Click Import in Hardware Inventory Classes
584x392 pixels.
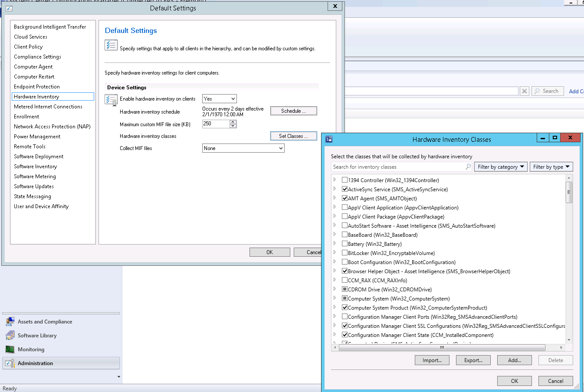432,360
